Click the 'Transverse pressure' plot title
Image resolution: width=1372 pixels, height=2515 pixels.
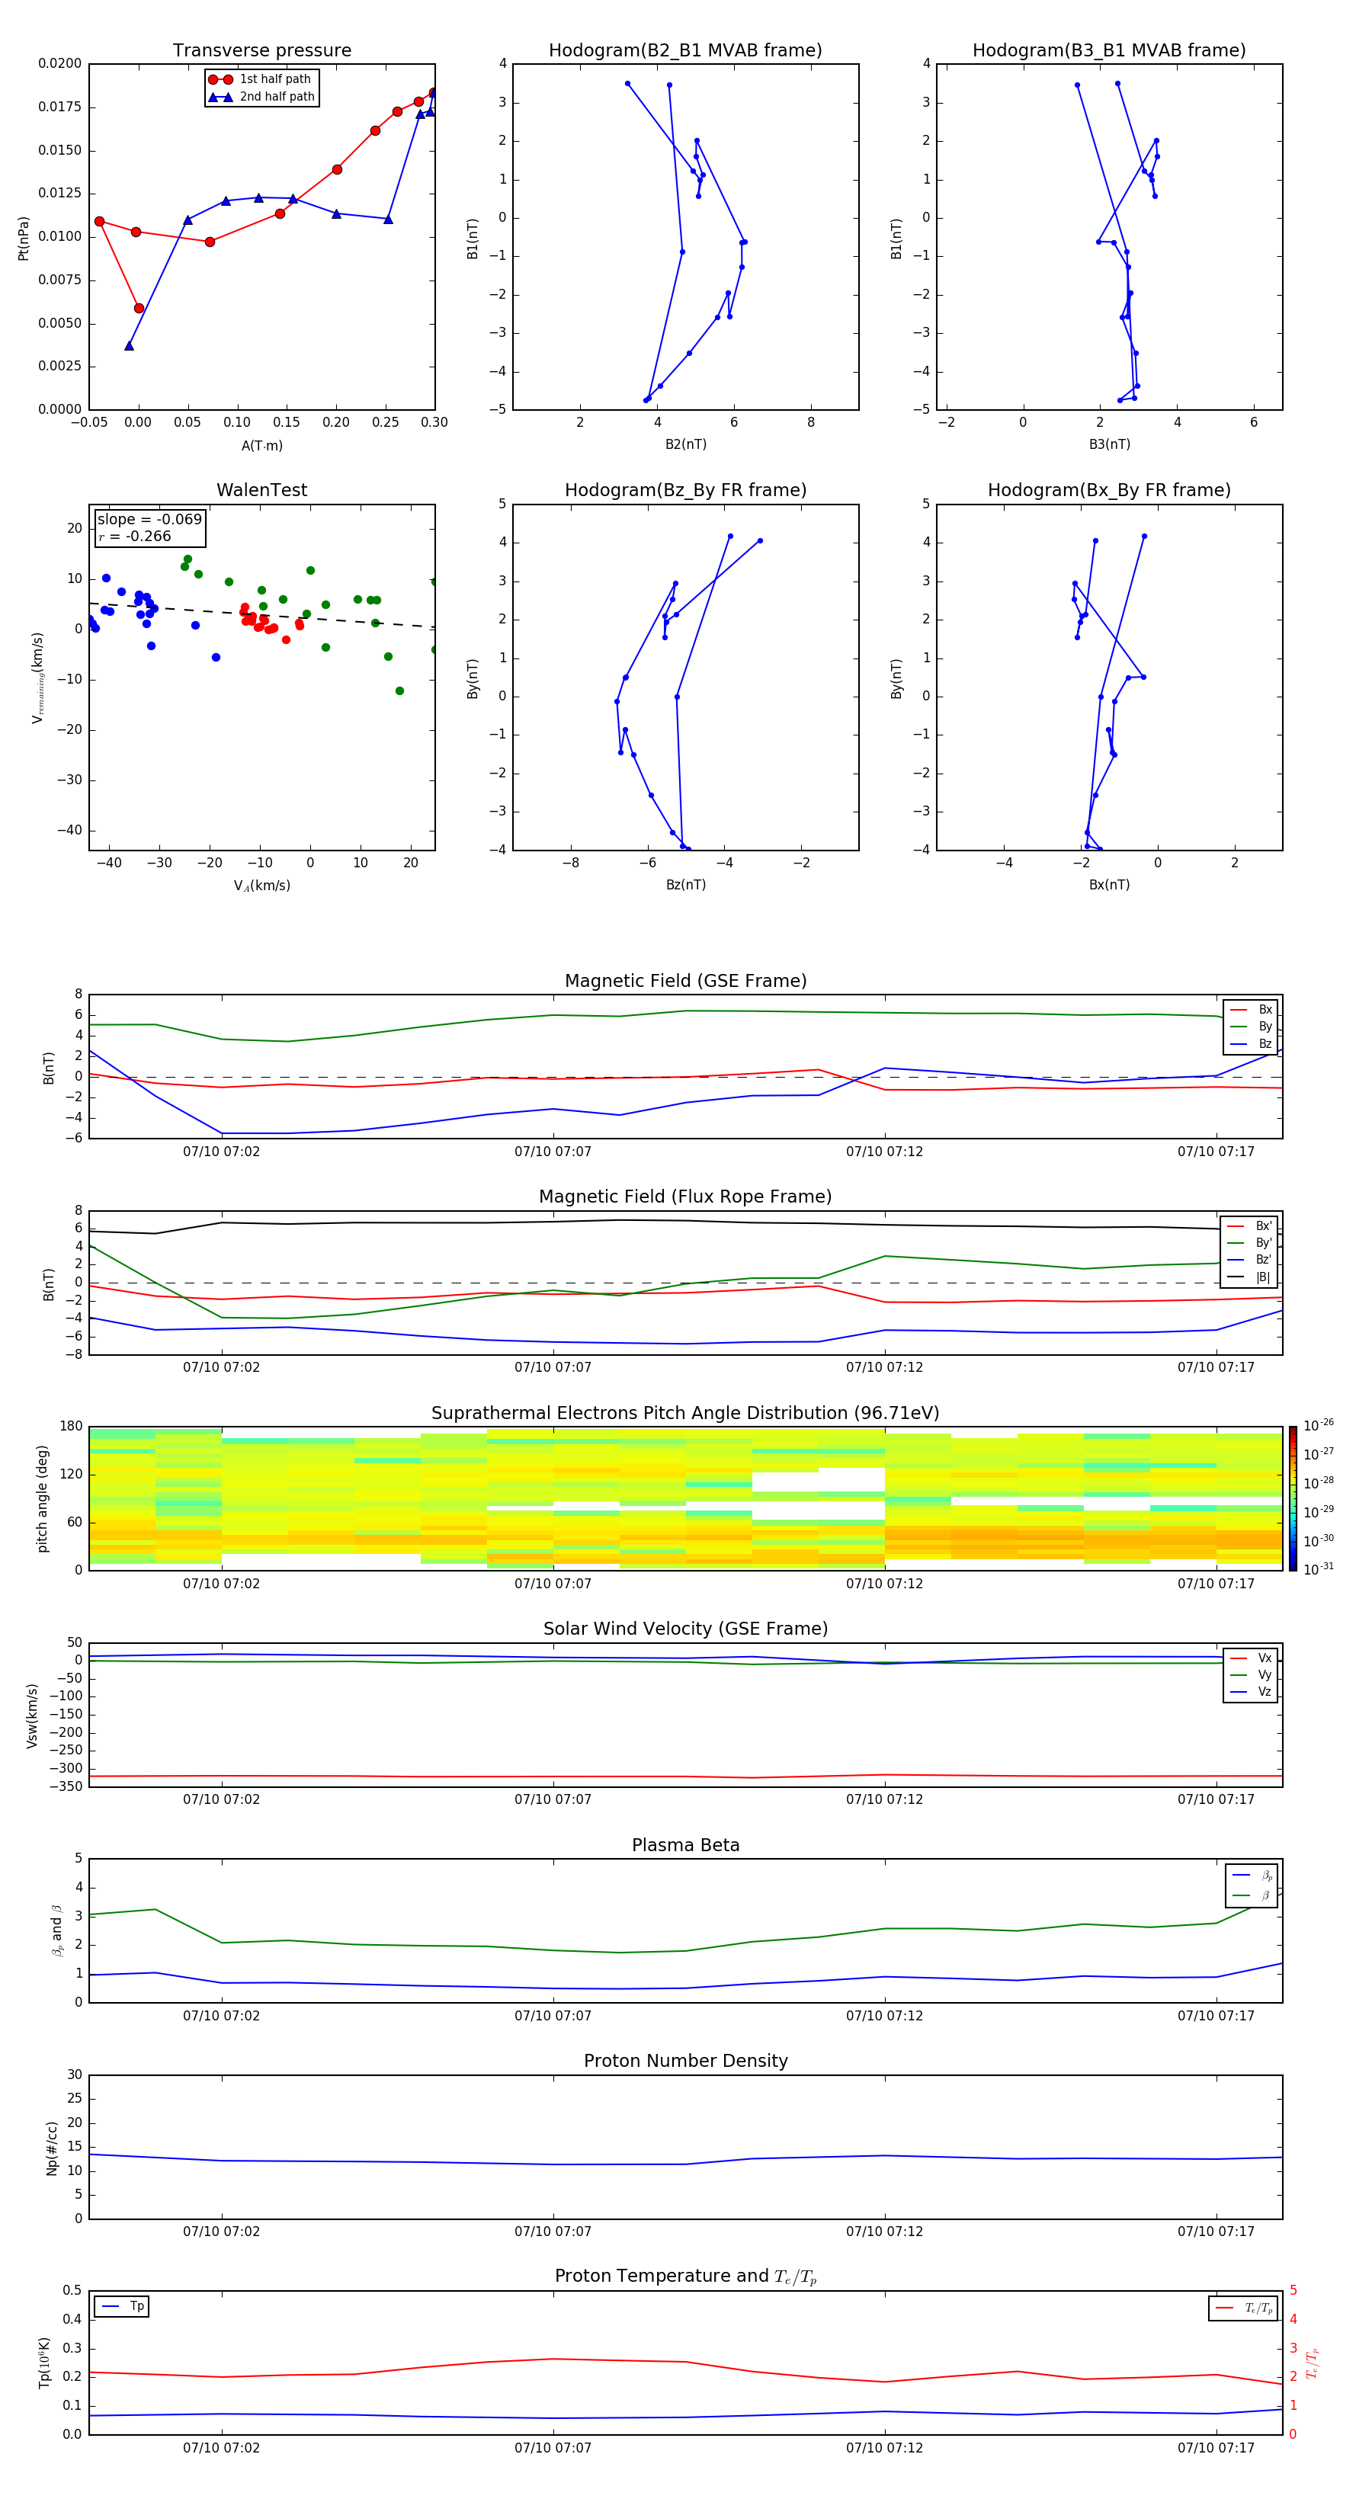click(261, 51)
